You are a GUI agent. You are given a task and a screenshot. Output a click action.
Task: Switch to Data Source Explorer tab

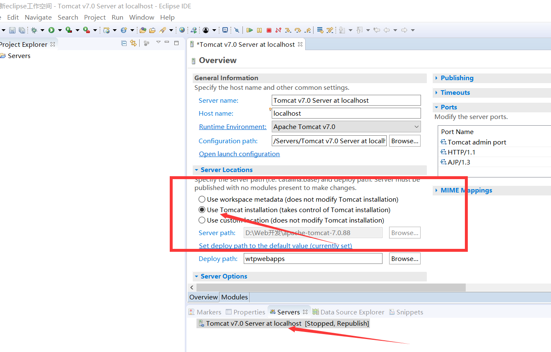pyautogui.click(x=348, y=312)
